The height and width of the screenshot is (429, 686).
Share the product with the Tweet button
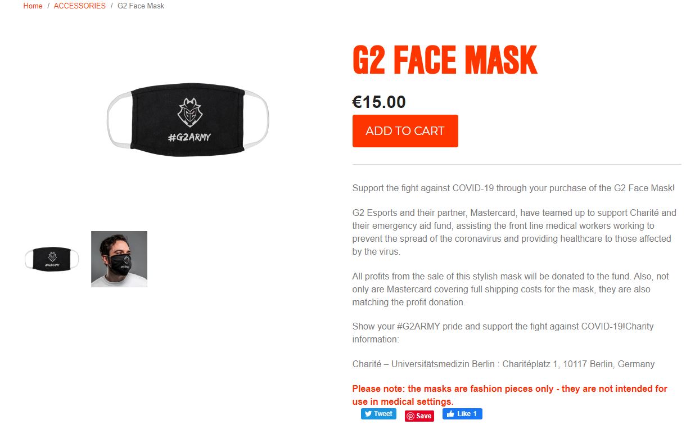coord(378,414)
